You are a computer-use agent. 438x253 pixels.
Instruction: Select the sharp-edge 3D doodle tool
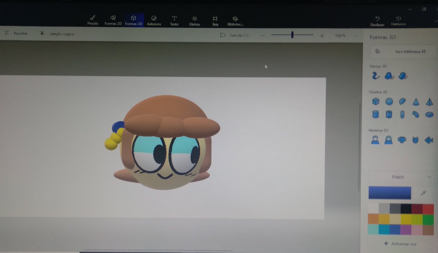[x=403, y=76]
